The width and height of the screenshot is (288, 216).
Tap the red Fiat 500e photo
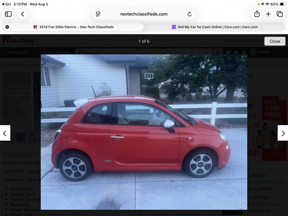(144, 132)
